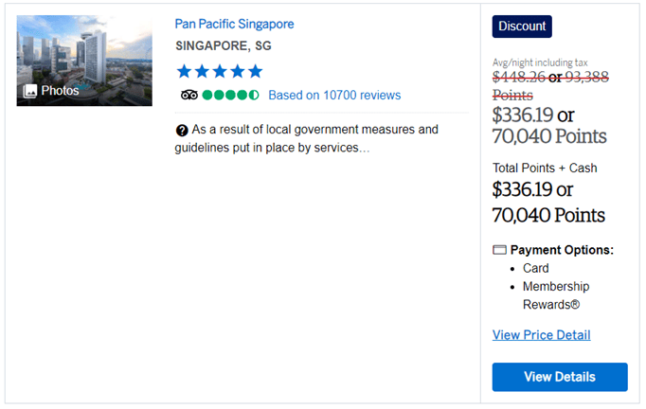The width and height of the screenshot is (646, 409).
Task: Click the question mark notice icon
Action: [x=181, y=130]
